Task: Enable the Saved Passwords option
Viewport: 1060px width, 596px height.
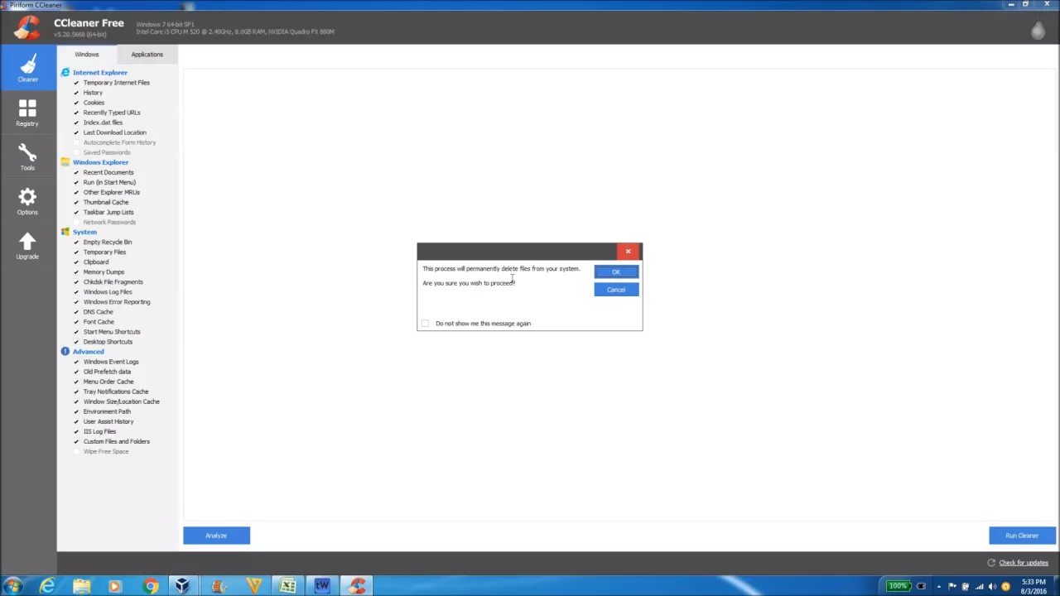Action: (x=76, y=152)
